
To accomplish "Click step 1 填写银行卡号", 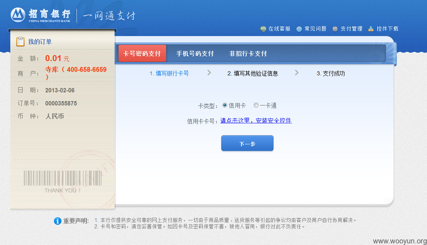I will (x=169, y=73).
